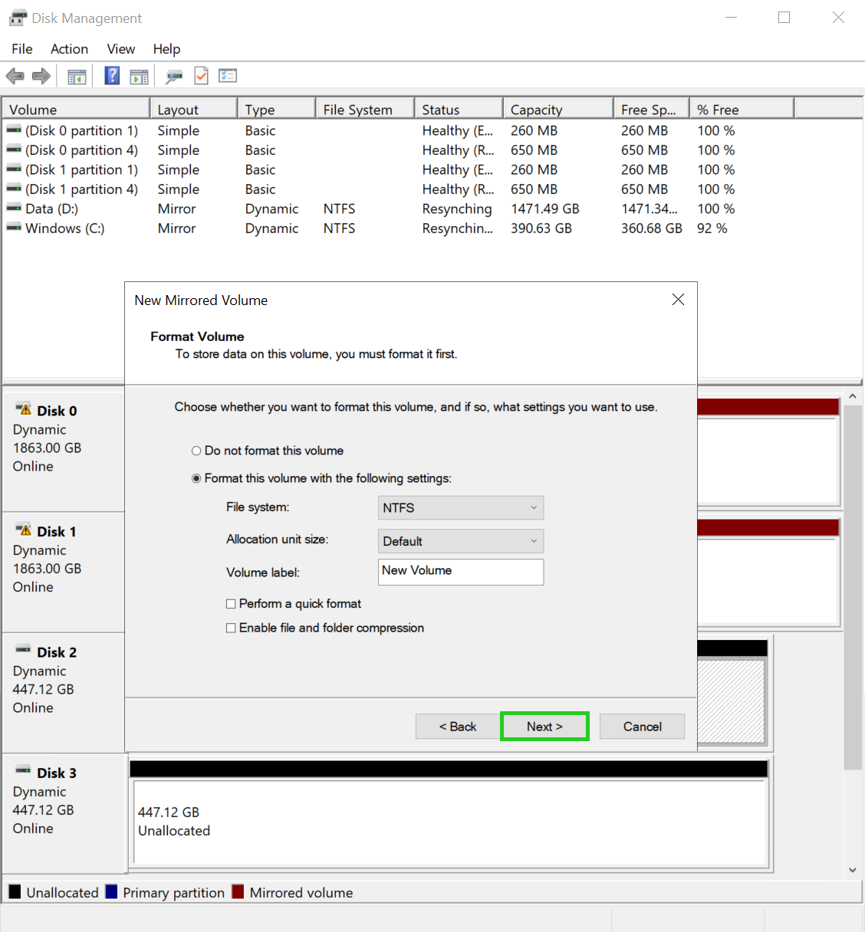Toggle the Show/Hide Action Pane toolbar icon
Image resolution: width=865 pixels, height=932 pixels.
[x=139, y=75]
